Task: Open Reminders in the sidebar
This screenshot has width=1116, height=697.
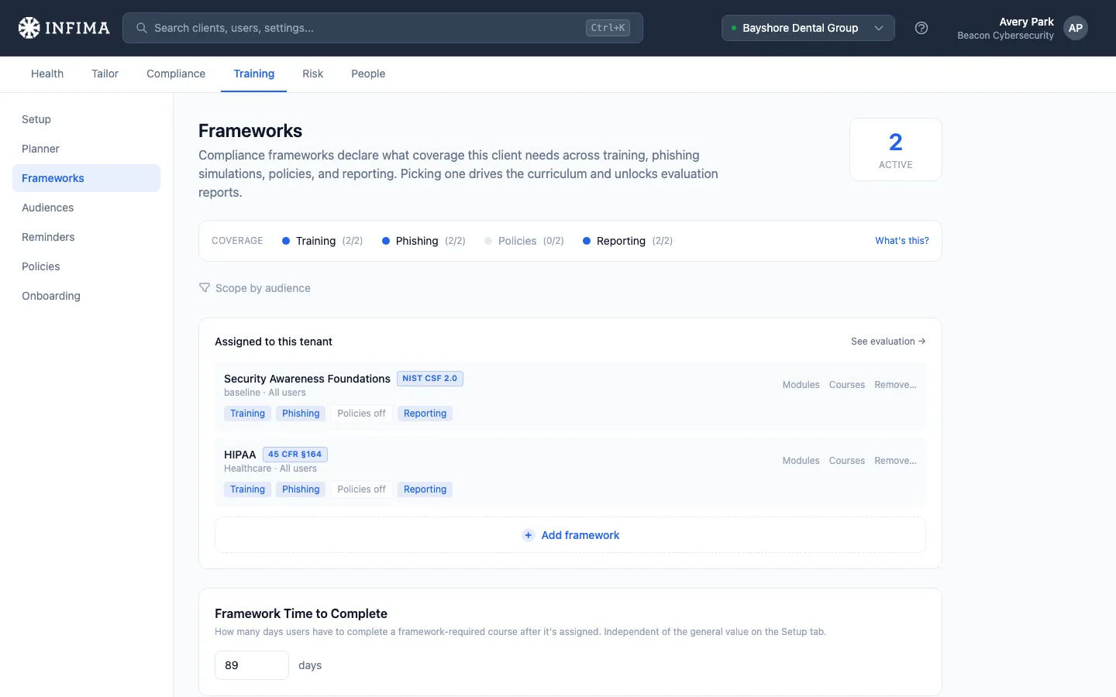Action: (x=86, y=237)
